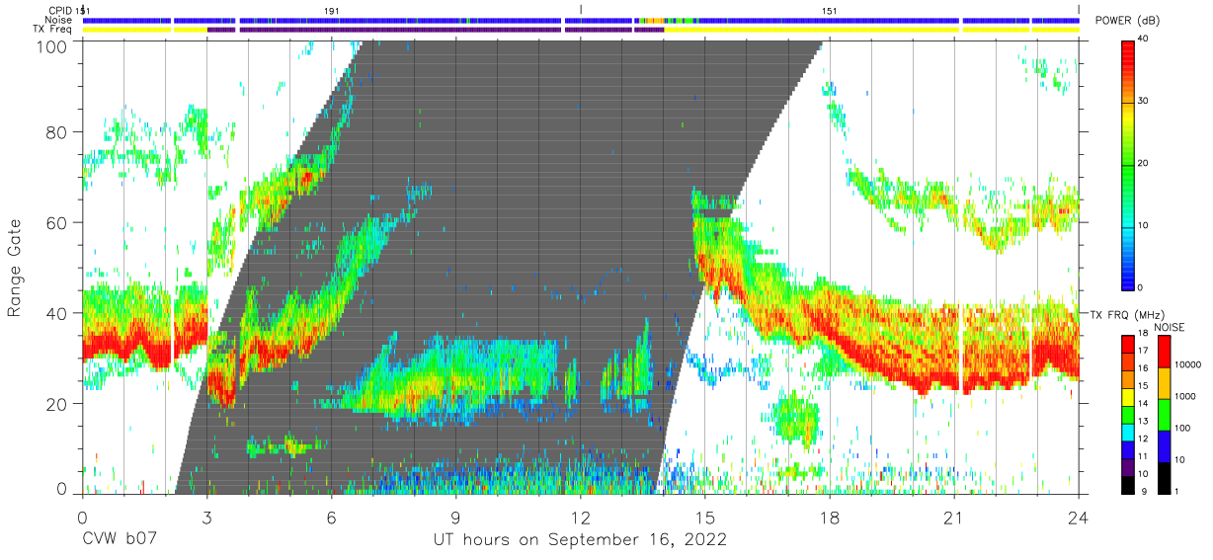
Task: Click the 'Range Gate' y-axis label
Action: pos(15,268)
